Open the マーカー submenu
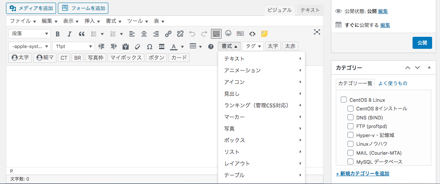Image resolution: width=440 pixels, height=184 pixels. [x=261, y=117]
